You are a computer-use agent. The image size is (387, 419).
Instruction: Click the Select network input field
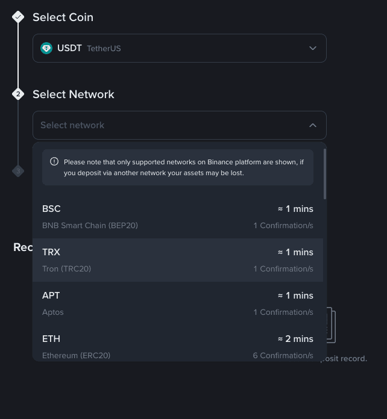click(x=179, y=125)
